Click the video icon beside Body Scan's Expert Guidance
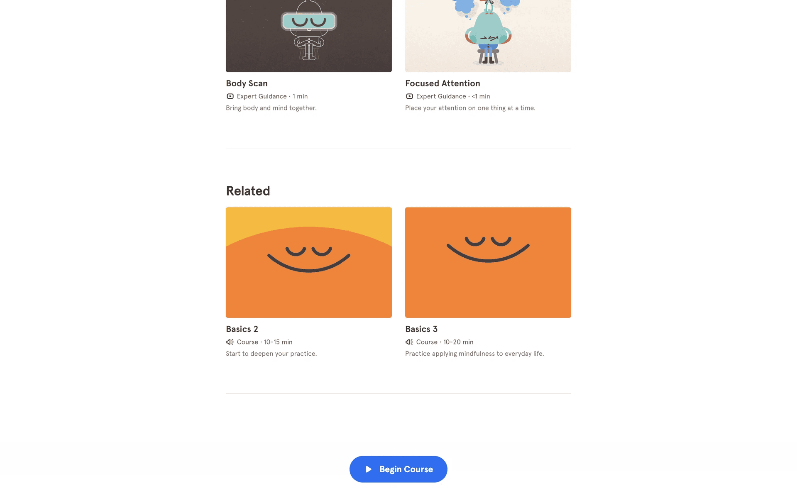The width and height of the screenshot is (797, 498). [230, 96]
